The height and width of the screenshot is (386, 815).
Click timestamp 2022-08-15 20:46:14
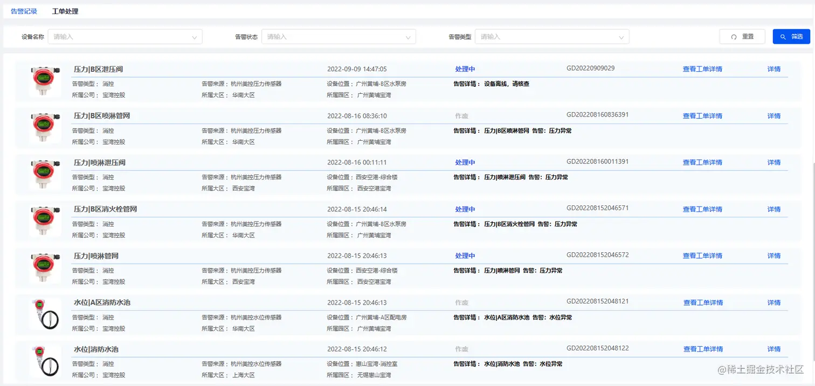(x=357, y=209)
